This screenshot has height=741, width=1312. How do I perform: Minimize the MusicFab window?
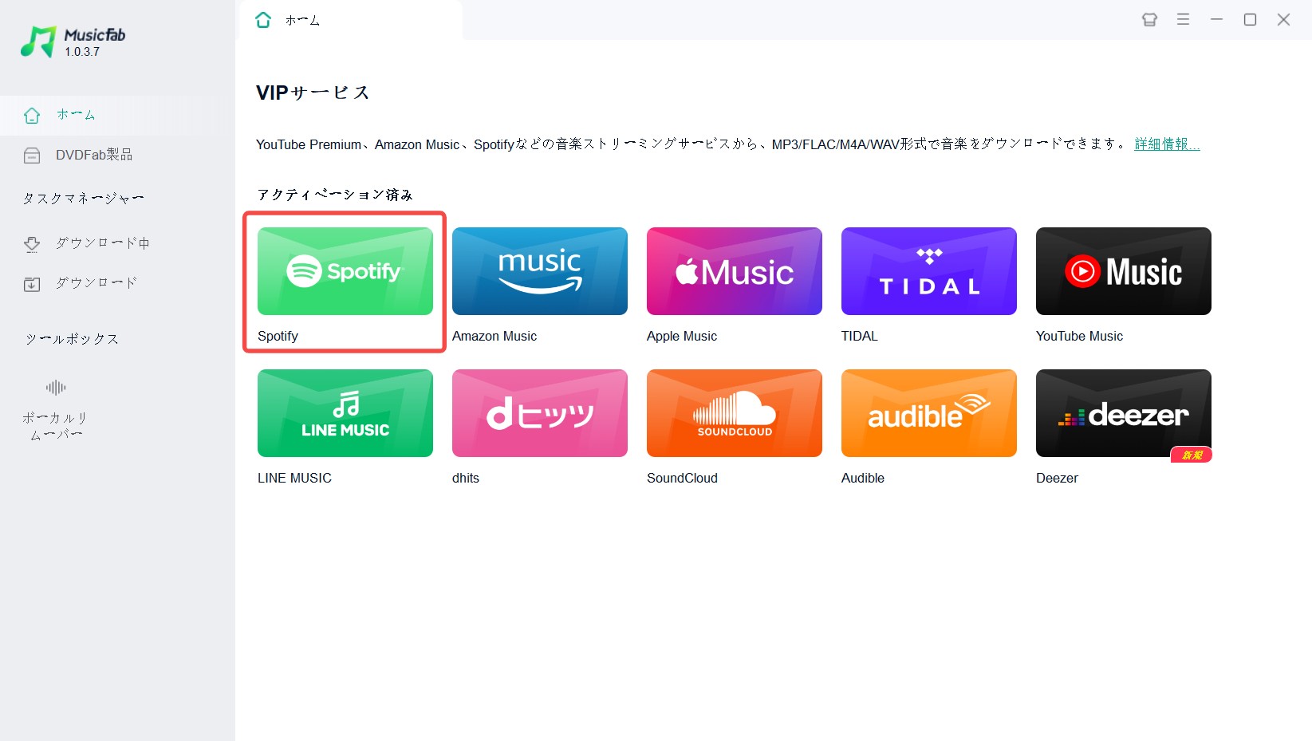[1216, 20]
